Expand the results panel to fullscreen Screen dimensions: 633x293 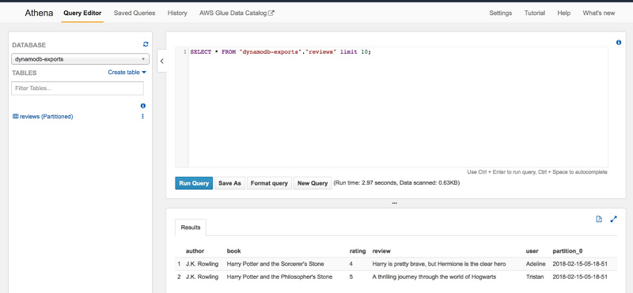pyautogui.click(x=614, y=220)
